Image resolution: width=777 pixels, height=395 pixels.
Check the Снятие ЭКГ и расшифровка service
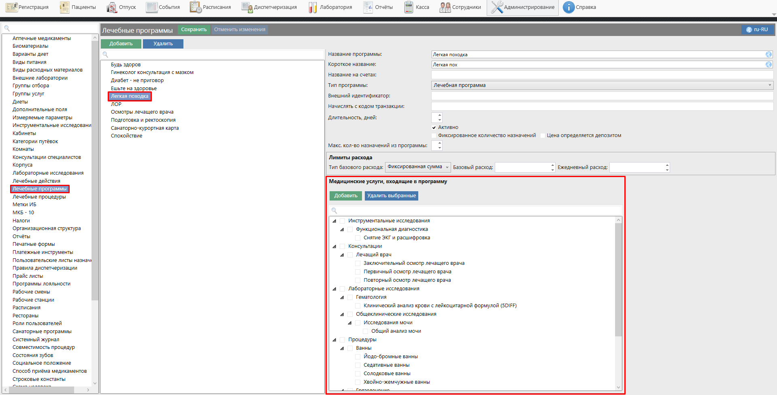tap(358, 238)
